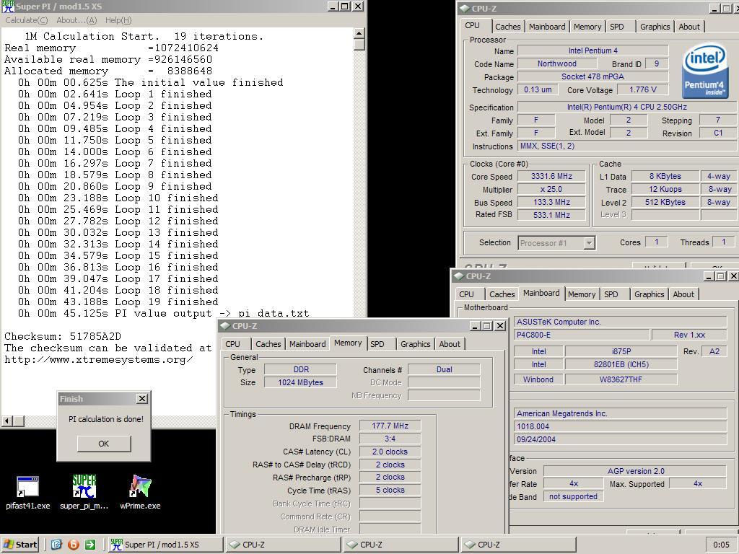Open pifast41.exe desktop shortcut
The width and height of the screenshot is (739, 554).
click(x=27, y=492)
